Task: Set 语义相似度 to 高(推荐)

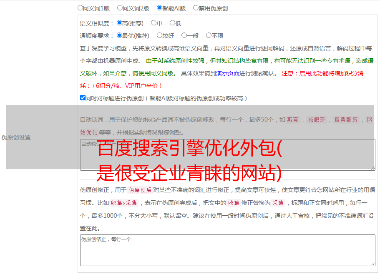Action: (119, 23)
